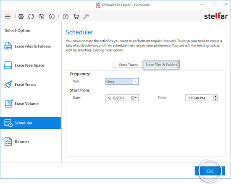Click the Reports checklist icon

pyautogui.click(x=8, y=142)
